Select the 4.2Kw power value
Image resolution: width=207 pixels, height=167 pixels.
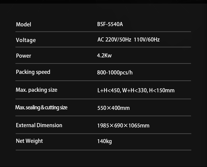[x=104, y=55]
